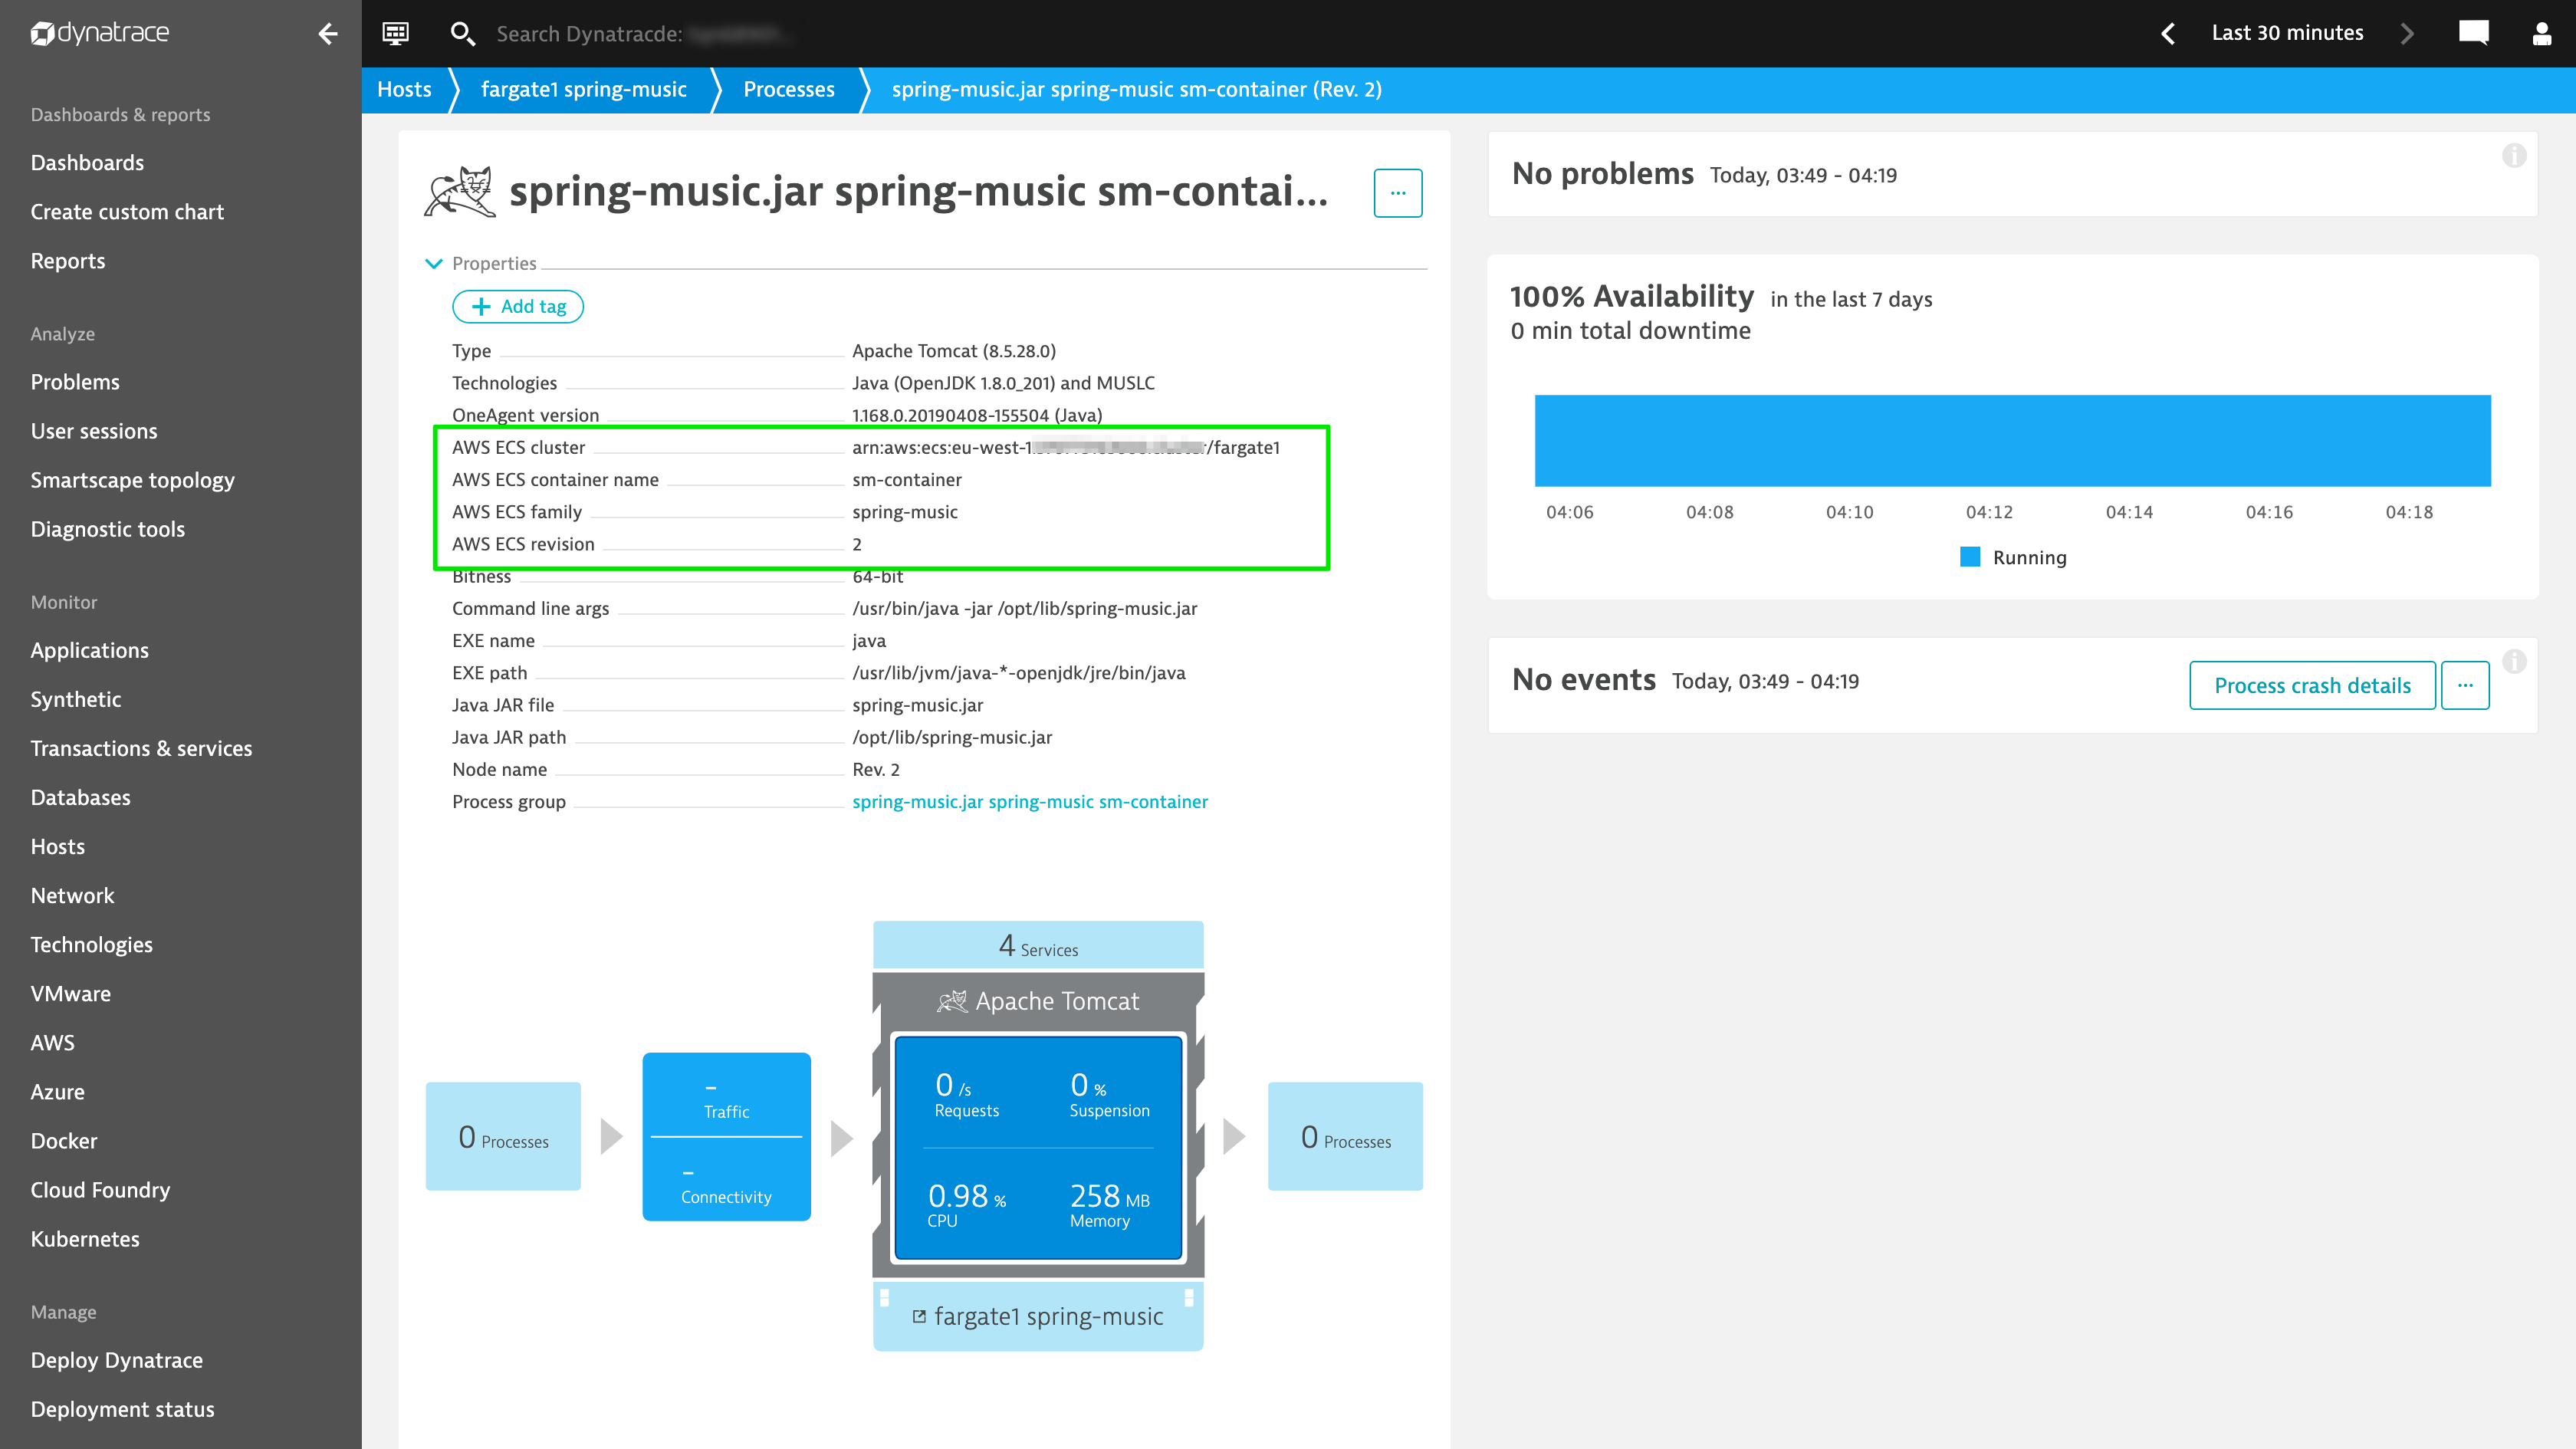Click the back navigation arrow icon
Viewport: 2576px width, 1449px height.
pos(327,34)
